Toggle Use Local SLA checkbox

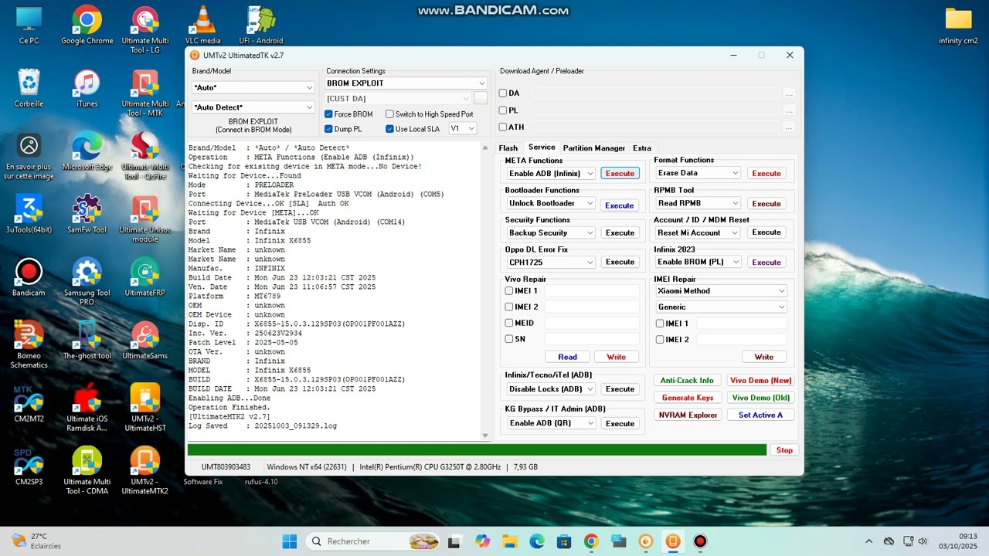(389, 129)
